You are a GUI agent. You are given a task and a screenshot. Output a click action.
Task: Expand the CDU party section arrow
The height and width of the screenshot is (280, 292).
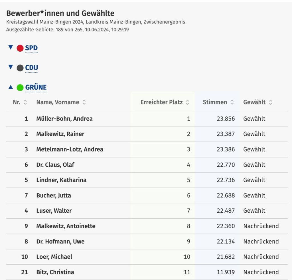pos(11,67)
